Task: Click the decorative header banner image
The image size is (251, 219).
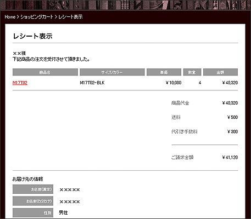Action: coord(125,5)
